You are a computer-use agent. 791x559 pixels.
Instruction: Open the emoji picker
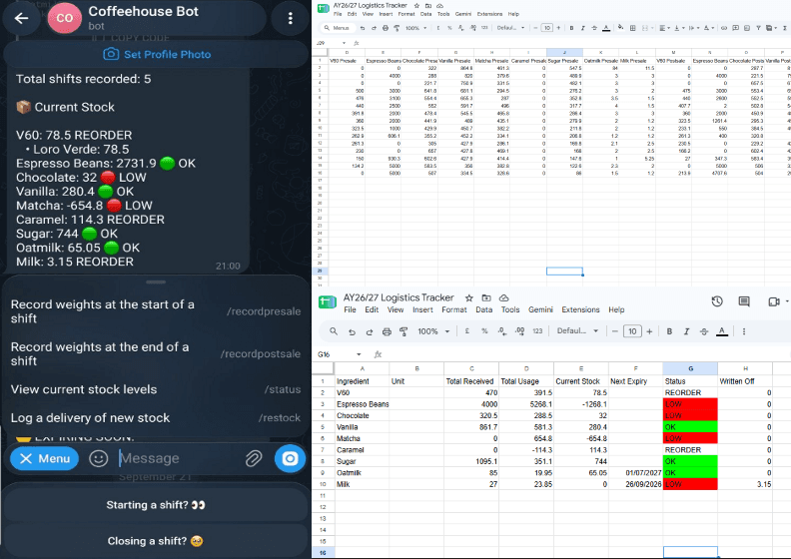tap(98, 459)
